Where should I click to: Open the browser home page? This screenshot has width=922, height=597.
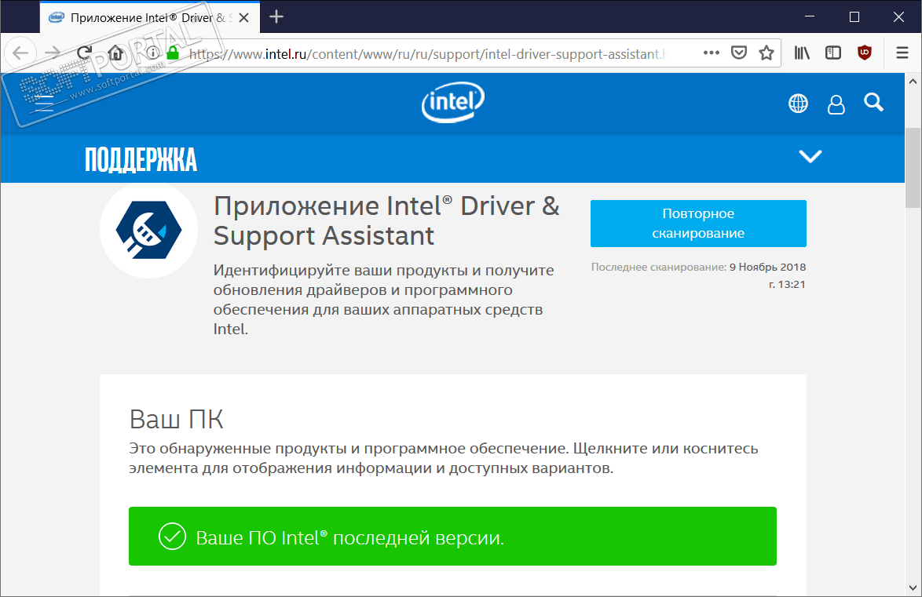pyautogui.click(x=115, y=53)
